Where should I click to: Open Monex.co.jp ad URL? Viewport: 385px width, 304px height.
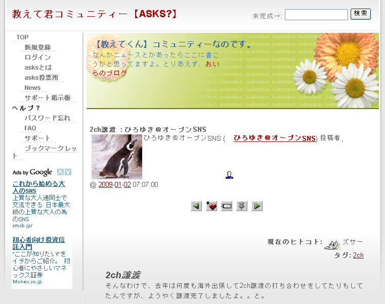pyautogui.click(x=27, y=282)
